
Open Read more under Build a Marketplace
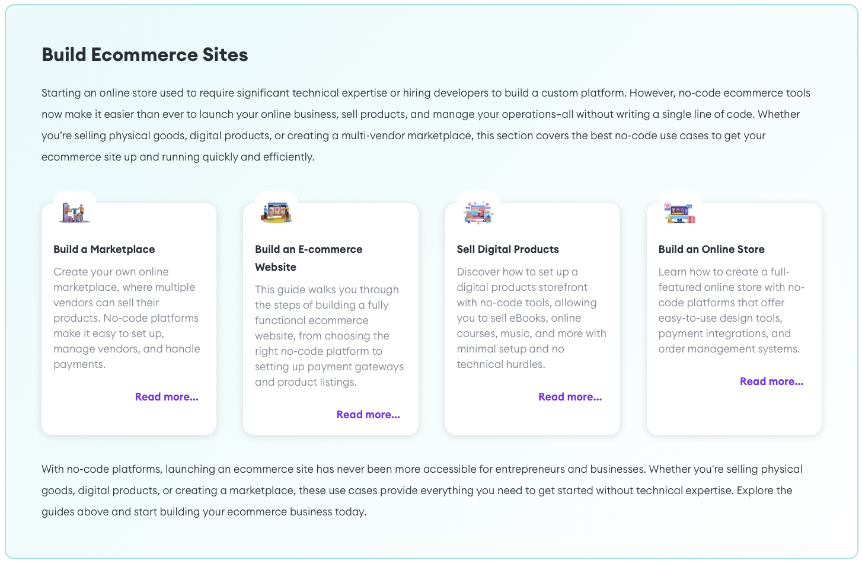pos(167,397)
